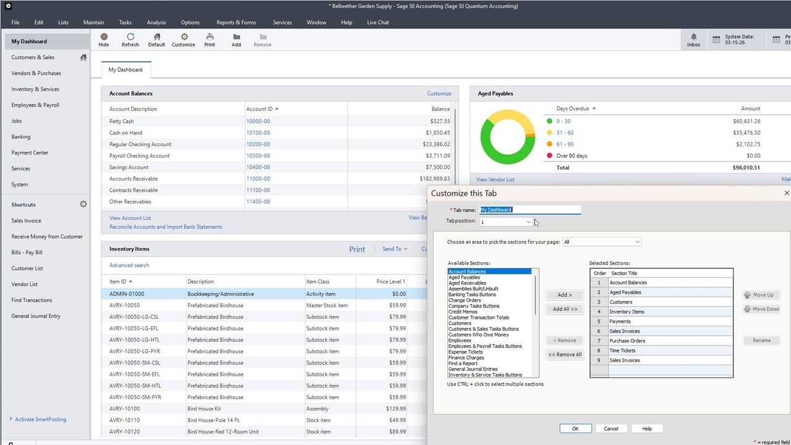Open the Maintain menu
The width and height of the screenshot is (791, 445).
click(x=94, y=22)
